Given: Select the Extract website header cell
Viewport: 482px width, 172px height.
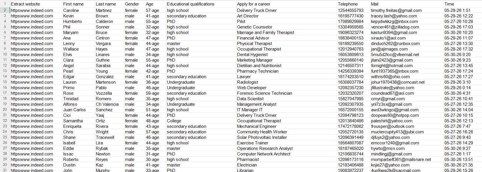Looking at the screenshot, I should click(36, 4).
